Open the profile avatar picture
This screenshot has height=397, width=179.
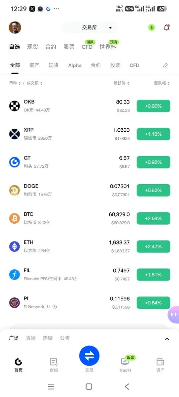(15, 28)
